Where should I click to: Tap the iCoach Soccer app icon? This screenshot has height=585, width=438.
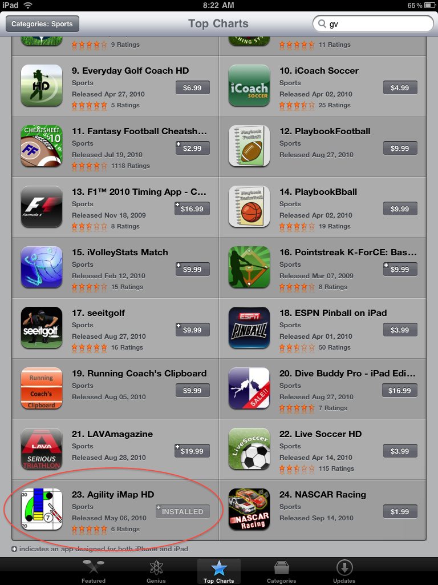point(249,85)
